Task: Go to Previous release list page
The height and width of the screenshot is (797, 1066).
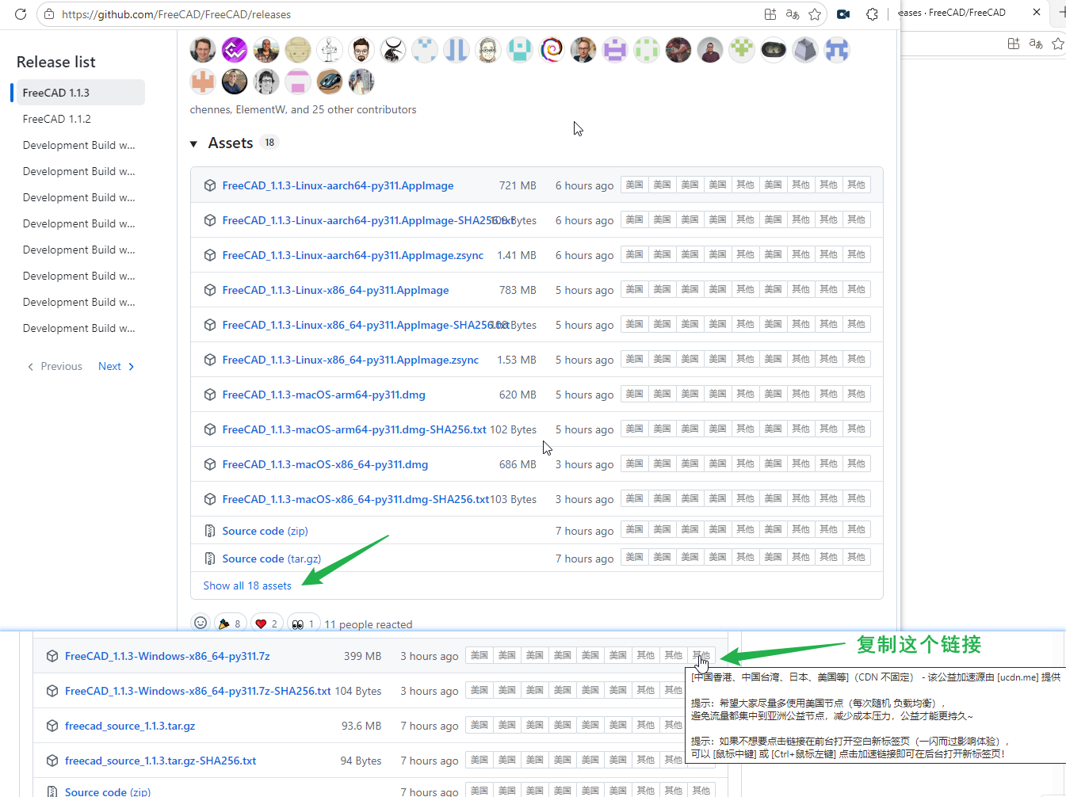Action: [x=55, y=366]
